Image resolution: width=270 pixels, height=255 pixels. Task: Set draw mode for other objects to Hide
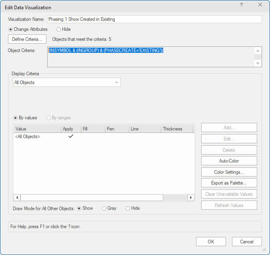click(x=128, y=208)
